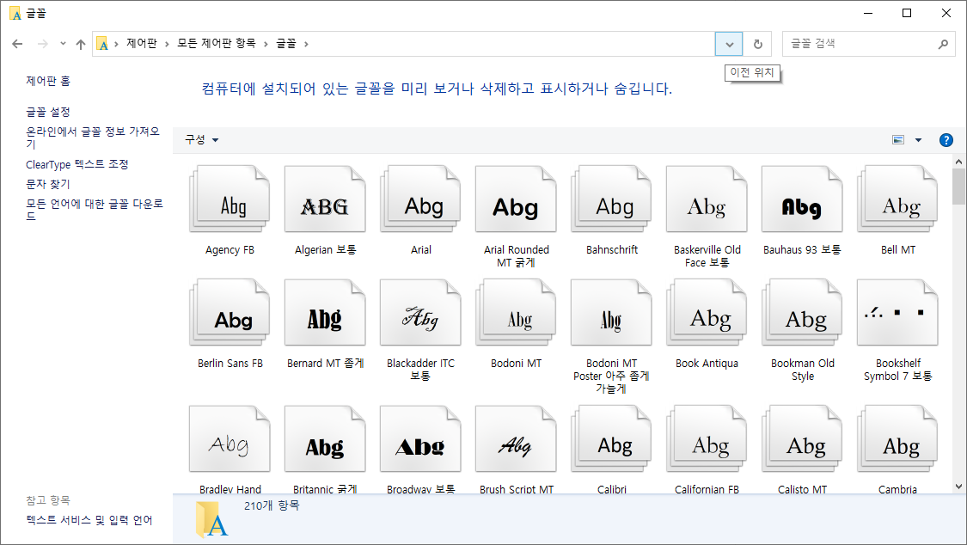
Task: Select the Bell MT font icon
Action: [x=898, y=199]
